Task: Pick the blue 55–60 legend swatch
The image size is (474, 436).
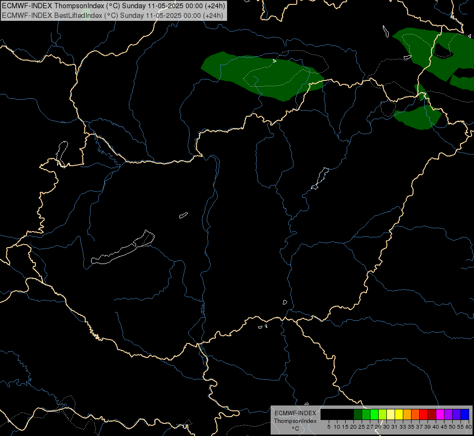Action: 465,414
